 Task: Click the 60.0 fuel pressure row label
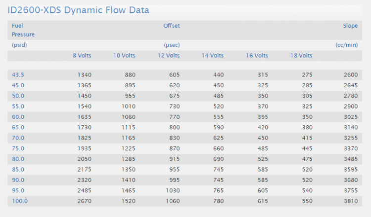coord(18,117)
